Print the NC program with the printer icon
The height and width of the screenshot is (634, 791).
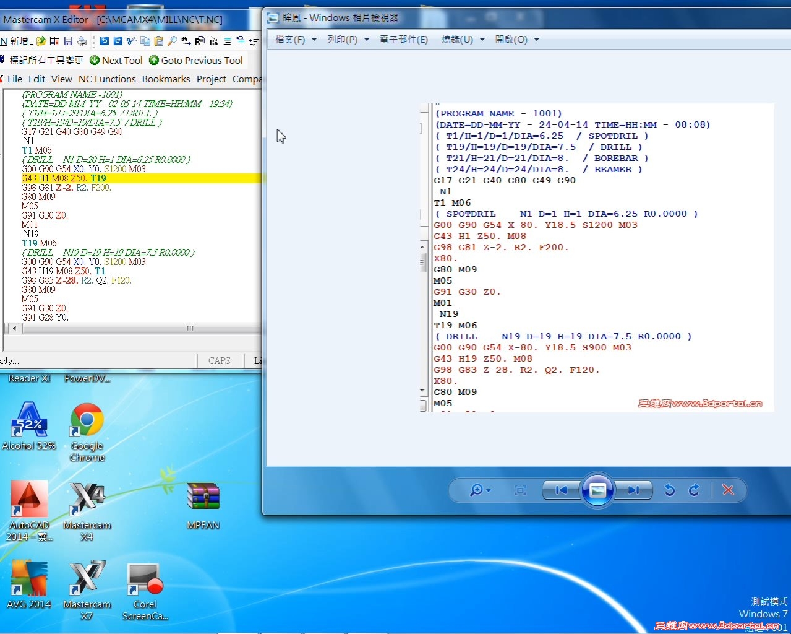(x=82, y=41)
